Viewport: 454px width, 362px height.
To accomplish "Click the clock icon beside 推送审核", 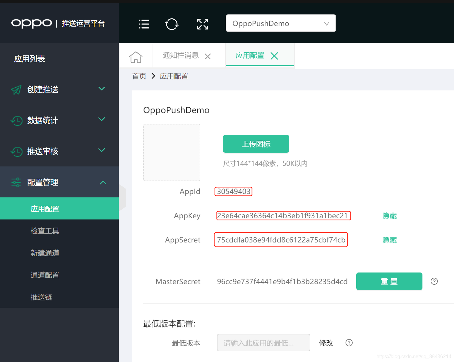I will (17, 151).
